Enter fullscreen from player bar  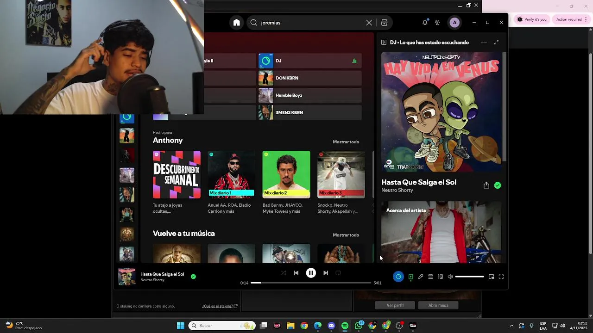click(x=501, y=277)
